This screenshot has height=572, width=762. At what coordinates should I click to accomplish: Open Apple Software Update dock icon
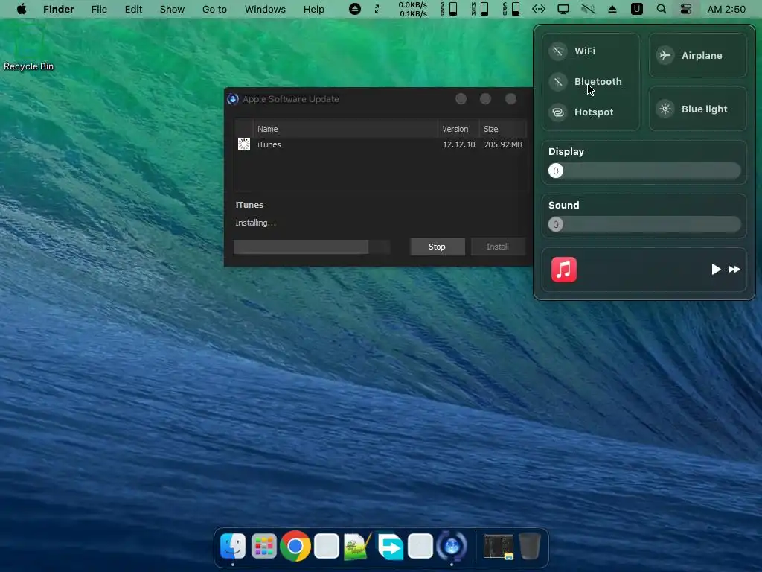click(452, 546)
